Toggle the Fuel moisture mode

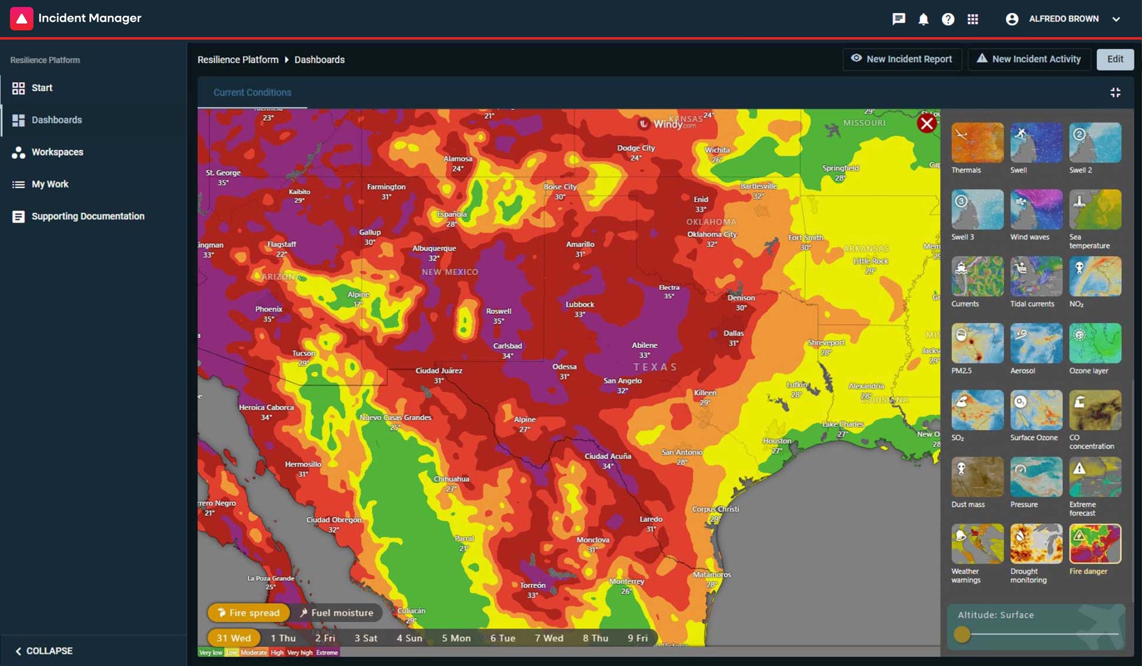click(337, 612)
